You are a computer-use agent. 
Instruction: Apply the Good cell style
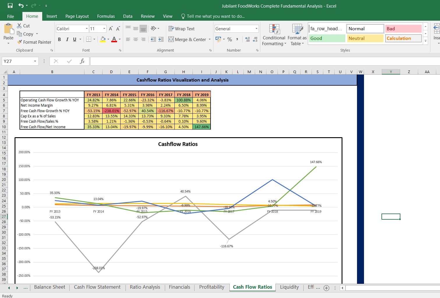[x=327, y=38]
